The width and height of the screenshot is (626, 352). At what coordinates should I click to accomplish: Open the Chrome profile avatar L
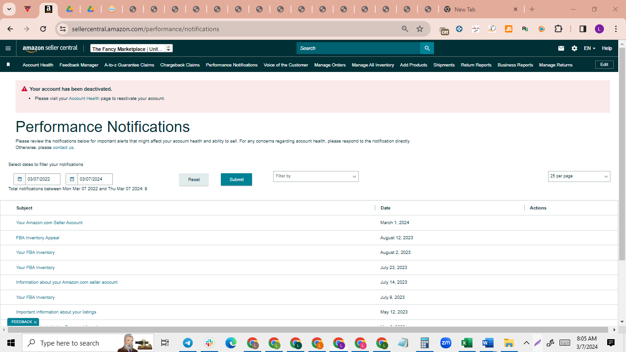click(x=599, y=29)
